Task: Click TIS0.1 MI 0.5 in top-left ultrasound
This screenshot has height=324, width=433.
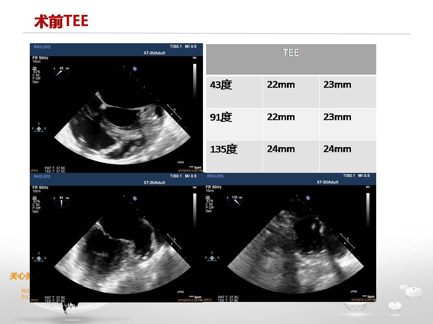Action: [x=183, y=46]
